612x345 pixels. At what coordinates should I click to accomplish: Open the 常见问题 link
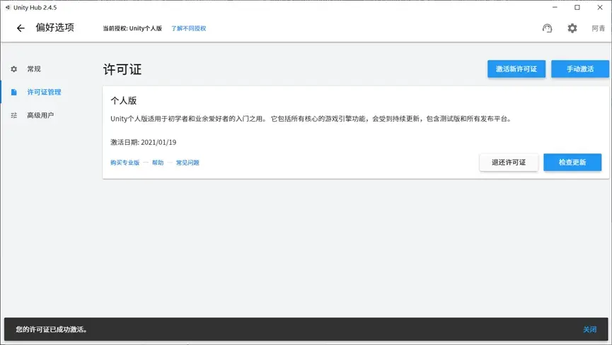(x=187, y=163)
